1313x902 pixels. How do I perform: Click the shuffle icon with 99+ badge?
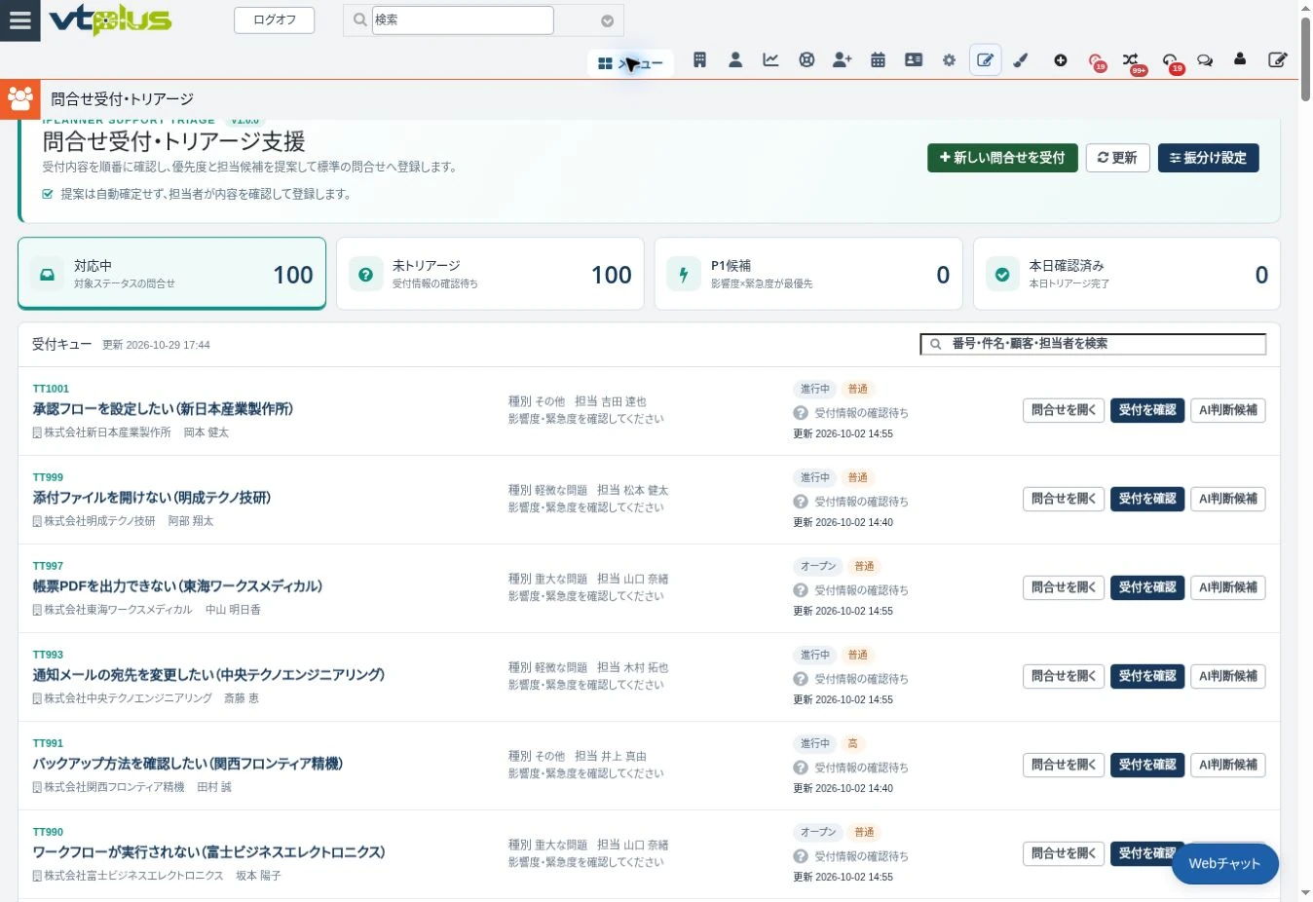tap(1130, 60)
